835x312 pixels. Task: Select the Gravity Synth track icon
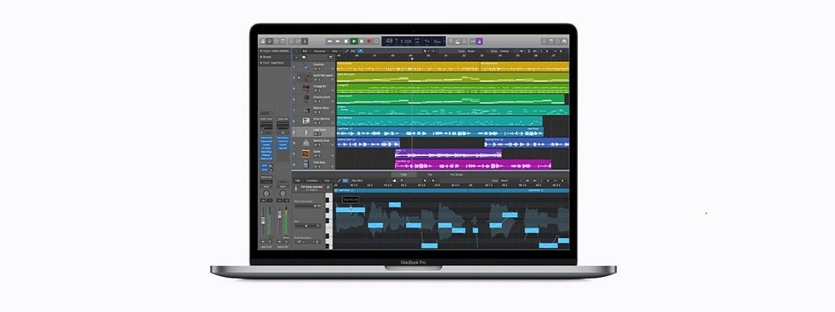tap(306, 99)
